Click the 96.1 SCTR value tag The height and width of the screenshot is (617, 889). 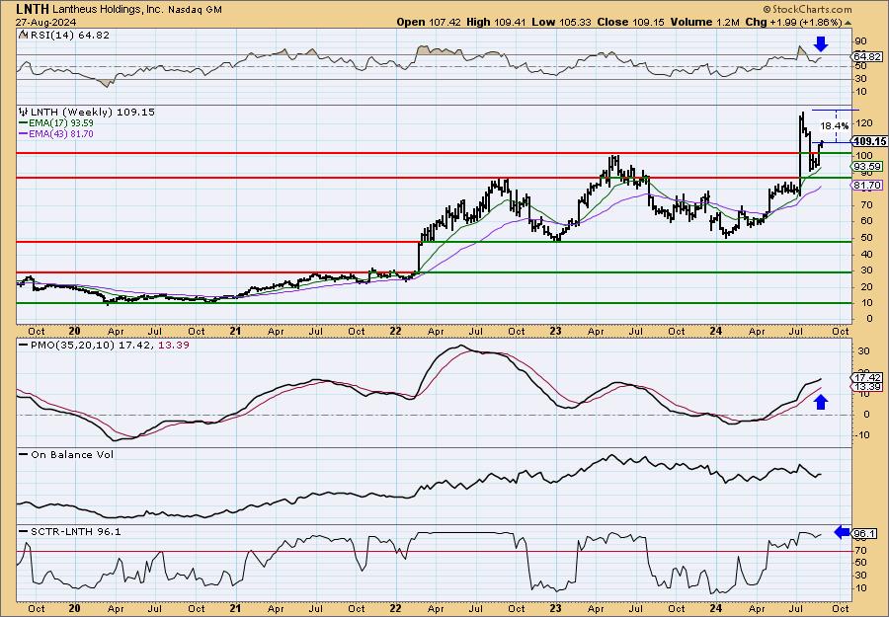[x=864, y=534]
